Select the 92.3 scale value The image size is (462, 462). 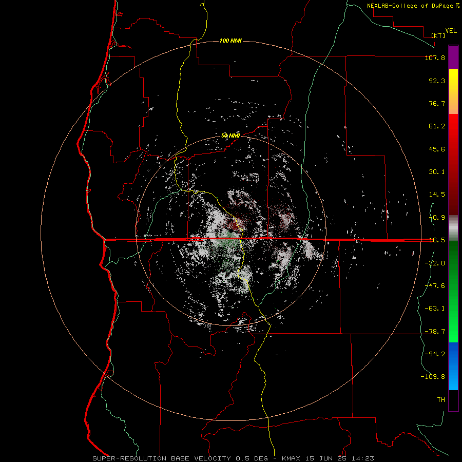(437, 81)
